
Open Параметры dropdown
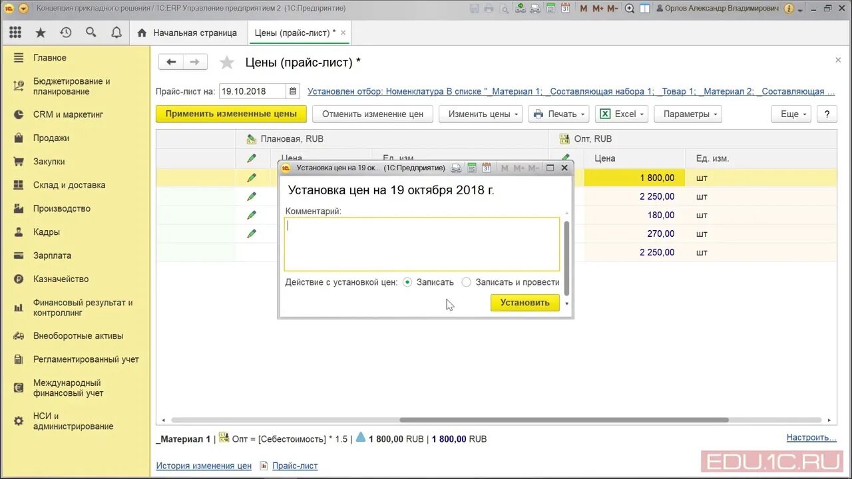pyautogui.click(x=688, y=114)
